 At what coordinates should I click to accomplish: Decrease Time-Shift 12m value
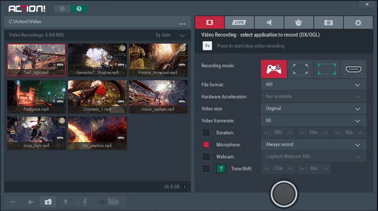266,169
